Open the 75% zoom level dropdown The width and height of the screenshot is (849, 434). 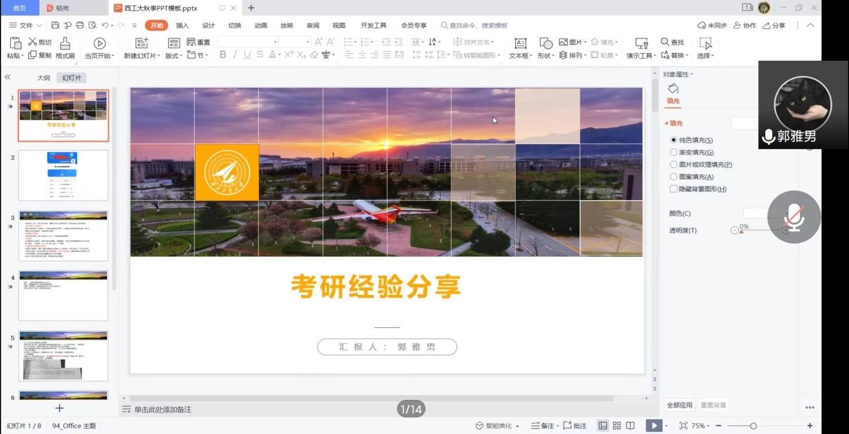pos(702,426)
